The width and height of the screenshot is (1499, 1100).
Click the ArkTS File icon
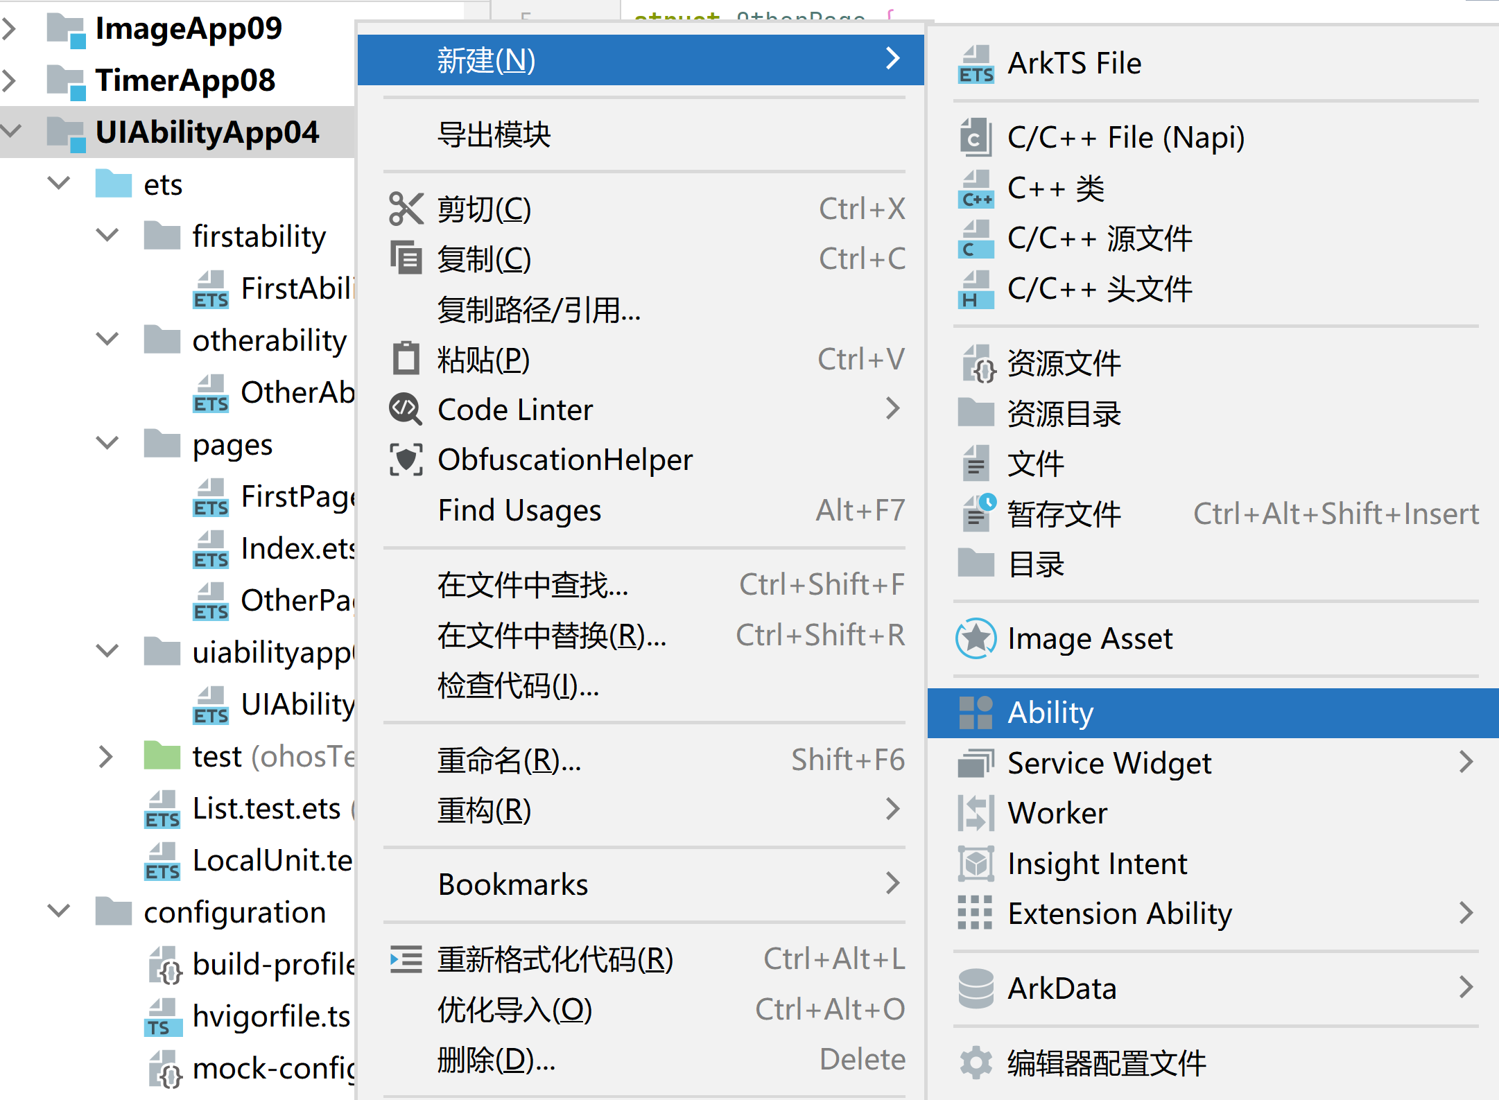pos(976,64)
